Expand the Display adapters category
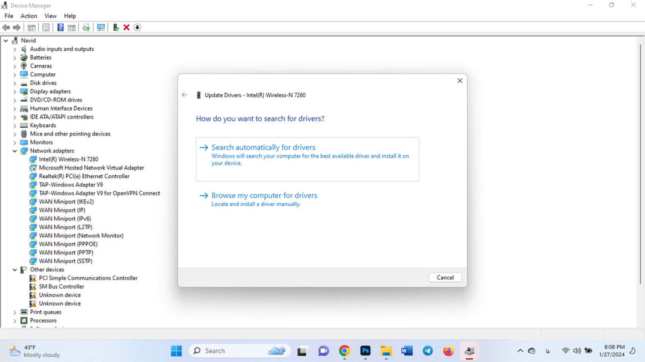 [x=14, y=92]
